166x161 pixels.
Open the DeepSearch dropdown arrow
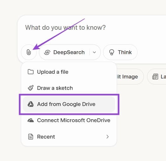(94, 52)
